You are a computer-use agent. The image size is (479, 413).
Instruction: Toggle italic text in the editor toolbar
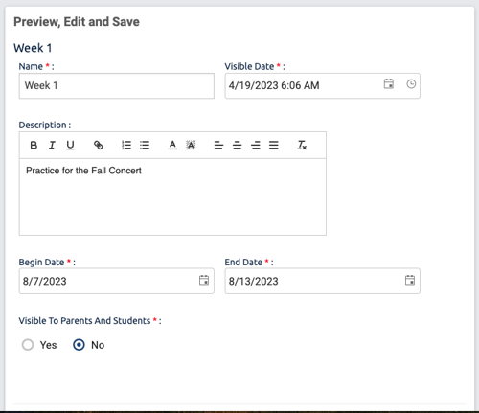click(x=52, y=145)
